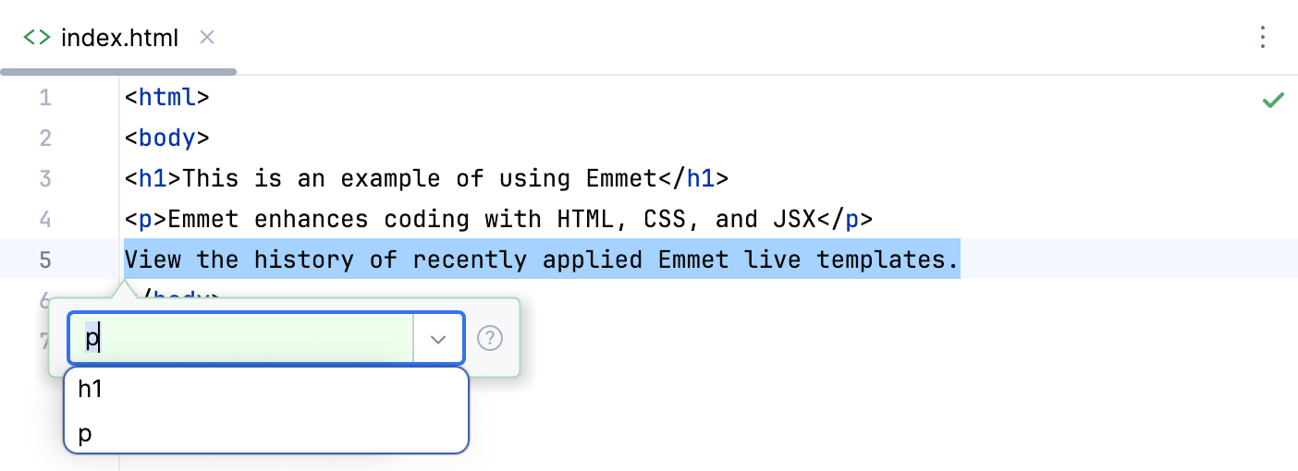Image resolution: width=1298 pixels, height=471 pixels.
Task: Close the index.html editor tab
Action: point(207,37)
